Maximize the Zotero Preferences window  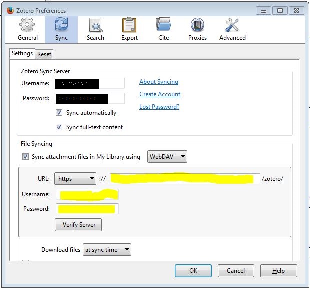pyautogui.click(x=280, y=11)
